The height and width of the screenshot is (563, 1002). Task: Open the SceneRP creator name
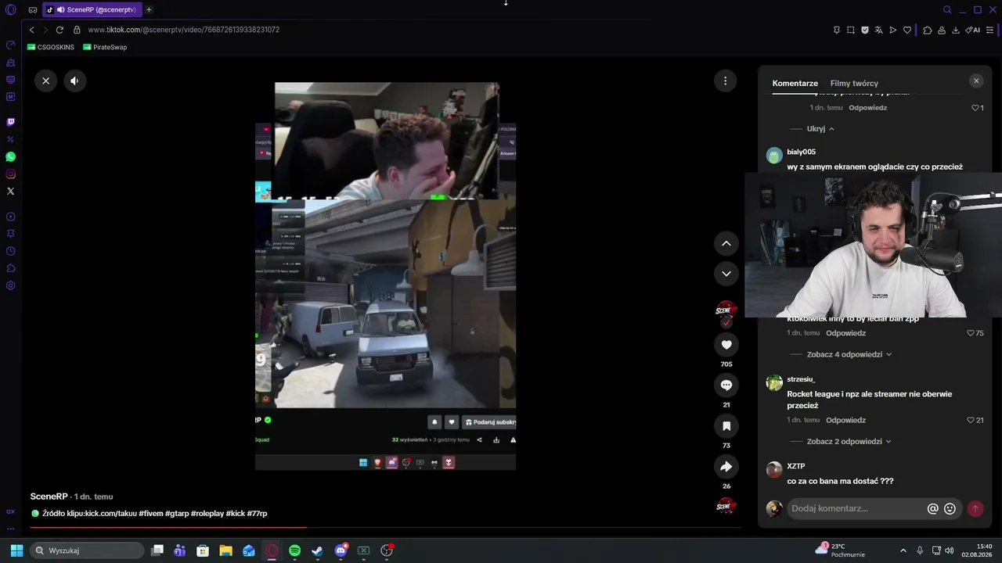pyautogui.click(x=49, y=497)
